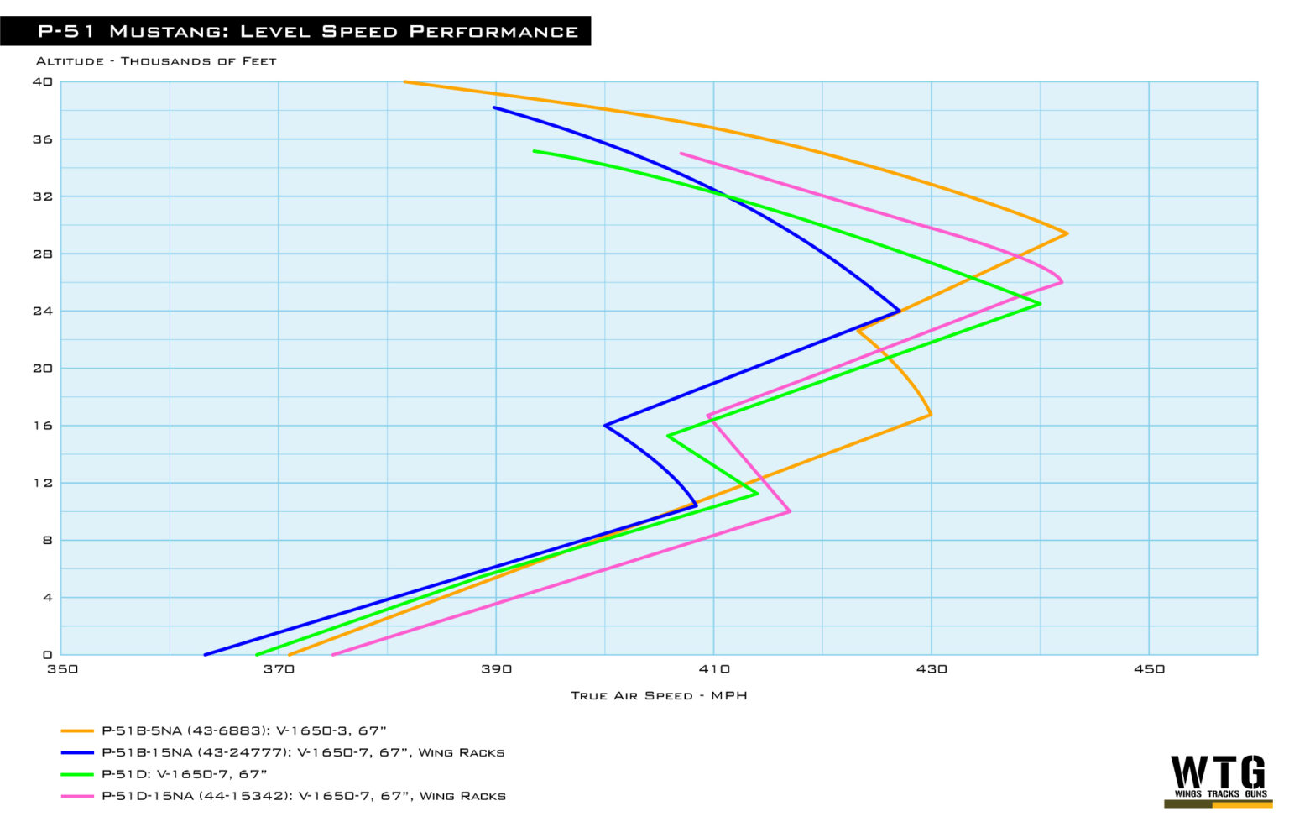Click the pink P-51D-15NA legend line swatch
Image resolution: width=1289 pixels, height=822 pixels.
point(77,797)
